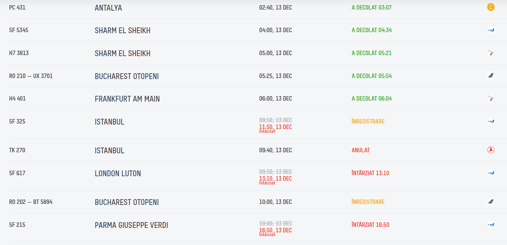Click Turkish Airlines logo on TK 270 row

pos(491,150)
